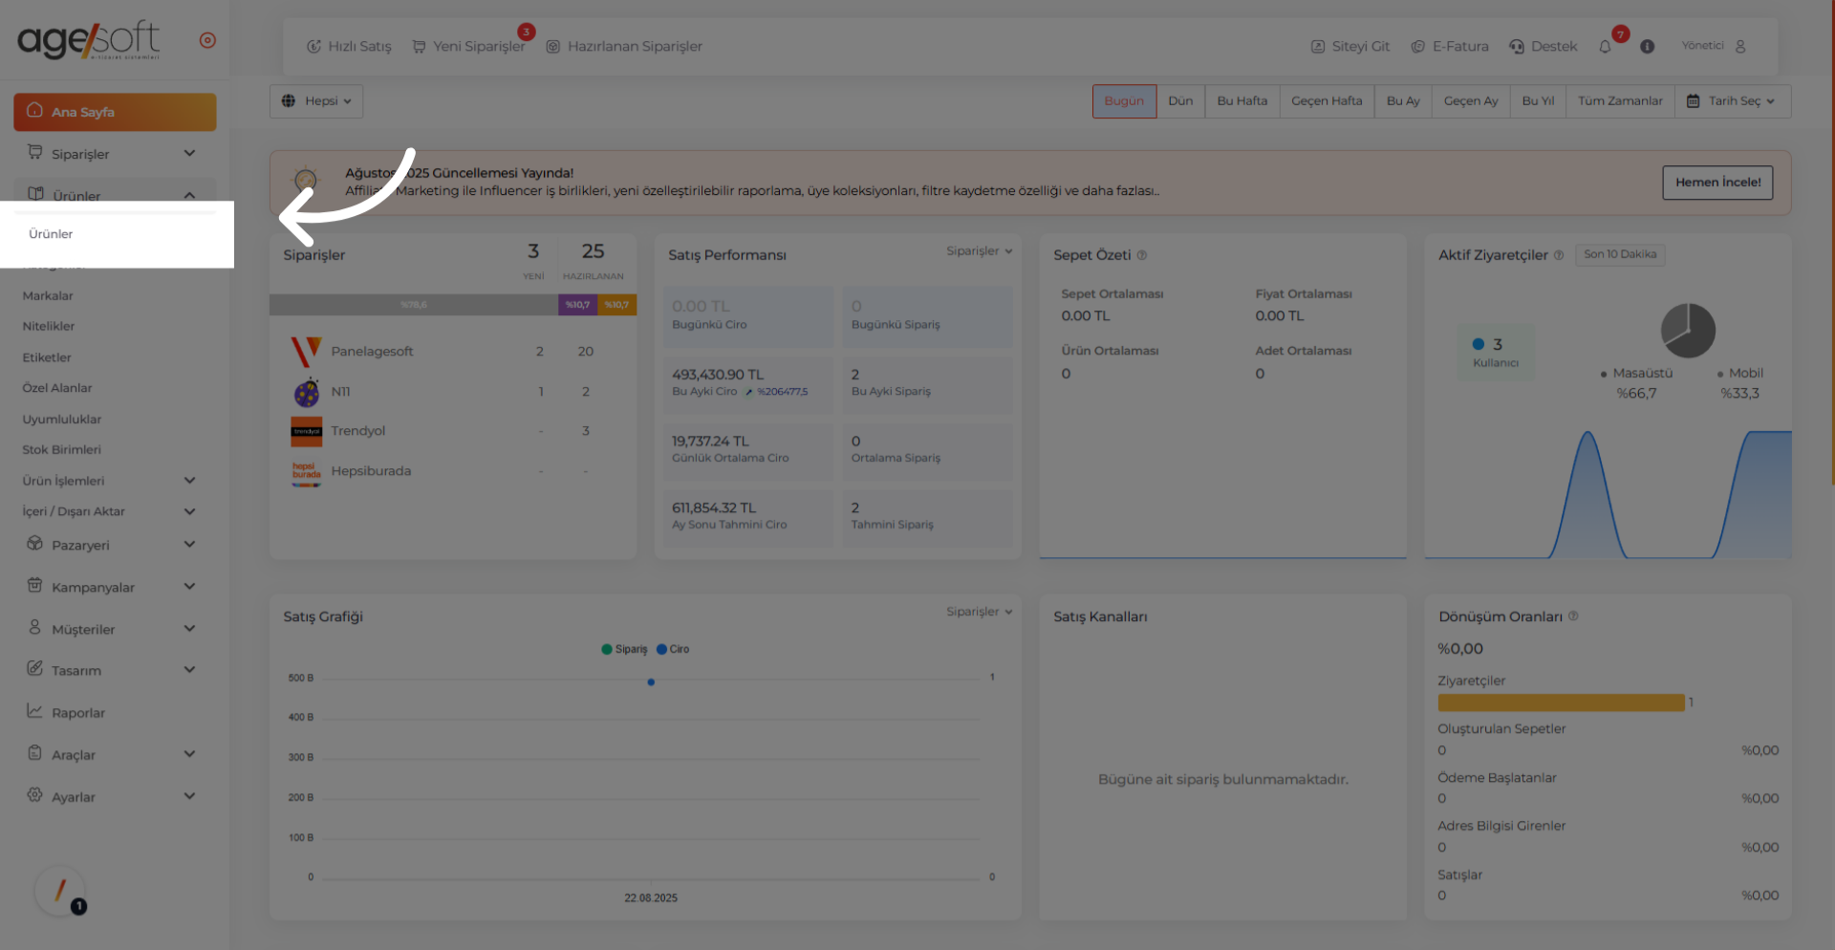The height and width of the screenshot is (950, 1835).
Task: Click Aktif Ziyaretçiler help icon
Action: tap(1558, 255)
